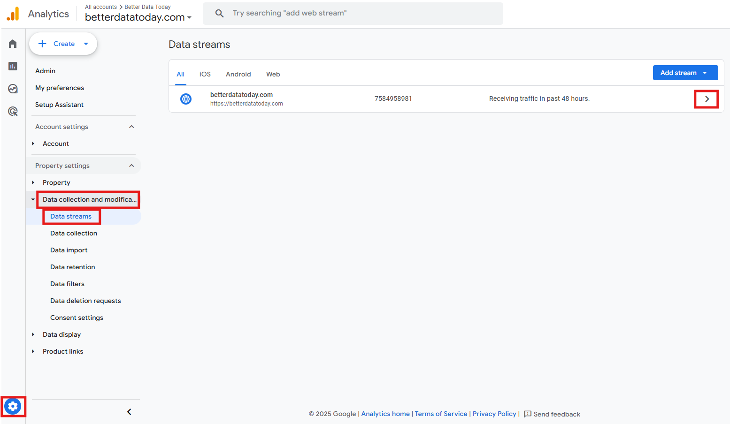Click the Admin gear icon
The width and height of the screenshot is (730, 424).
click(13, 406)
